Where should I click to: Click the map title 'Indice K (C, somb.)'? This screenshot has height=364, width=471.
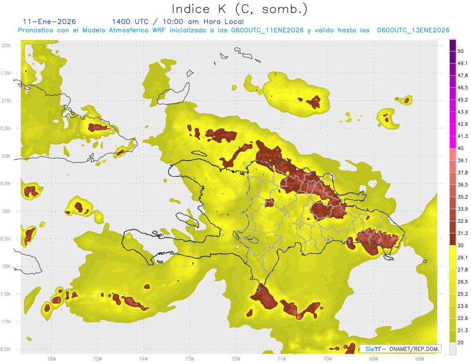click(x=240, y=9)
